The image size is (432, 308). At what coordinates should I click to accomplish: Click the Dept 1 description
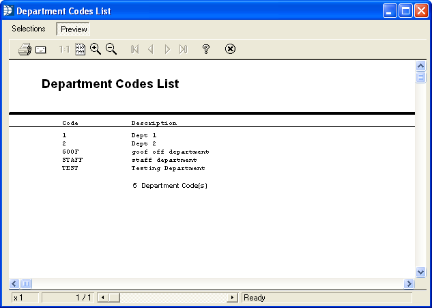tap(144, 135)
